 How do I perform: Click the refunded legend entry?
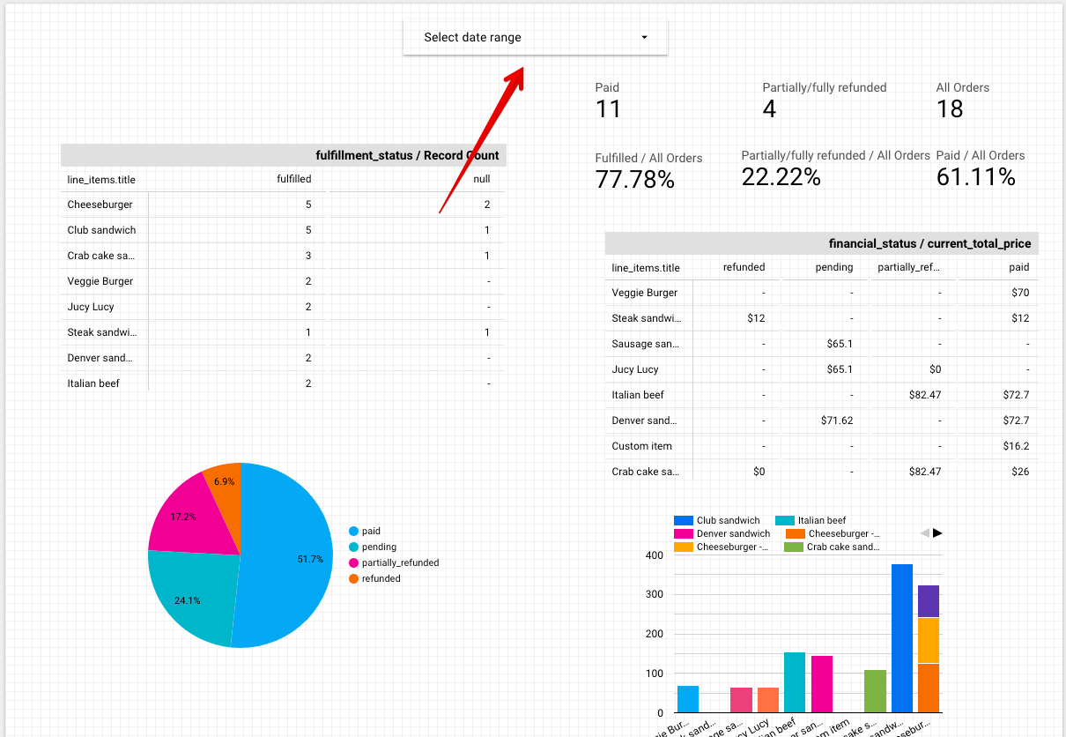click(374, 578)
